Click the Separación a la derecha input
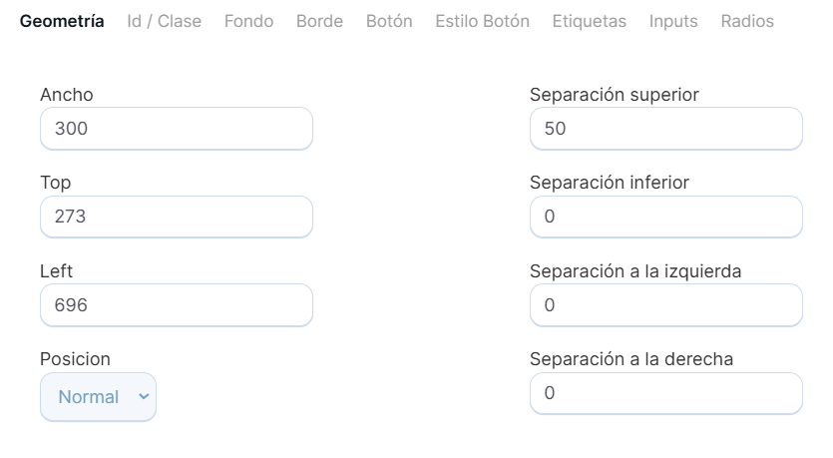This screenshot has width=833, height=458. pyautogui.click(x=665, y=393)
